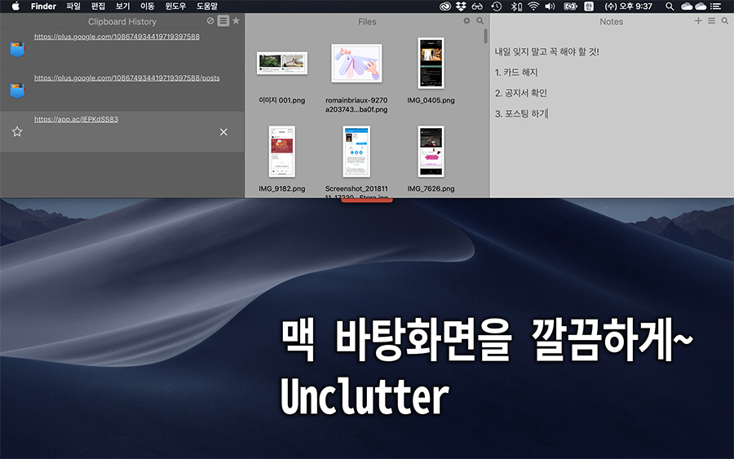Open the 도움말 menu
Image resolution: width=734 pixels, height=459 pixels.
click(x=207, y=6)
